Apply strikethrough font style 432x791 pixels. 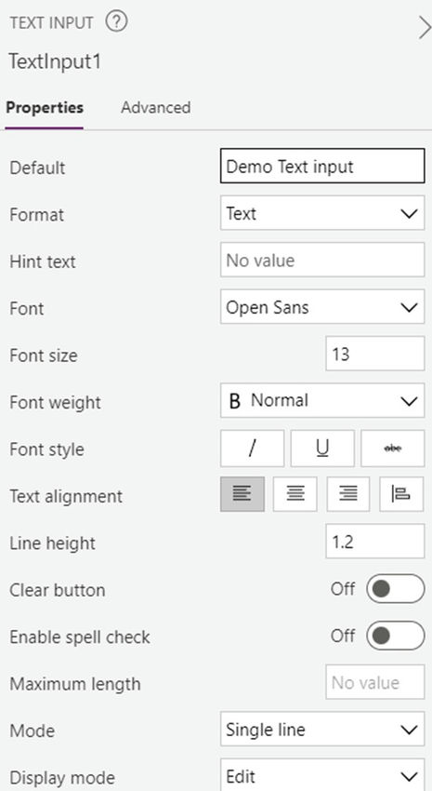pyautogui.click(x=393, y=449)
